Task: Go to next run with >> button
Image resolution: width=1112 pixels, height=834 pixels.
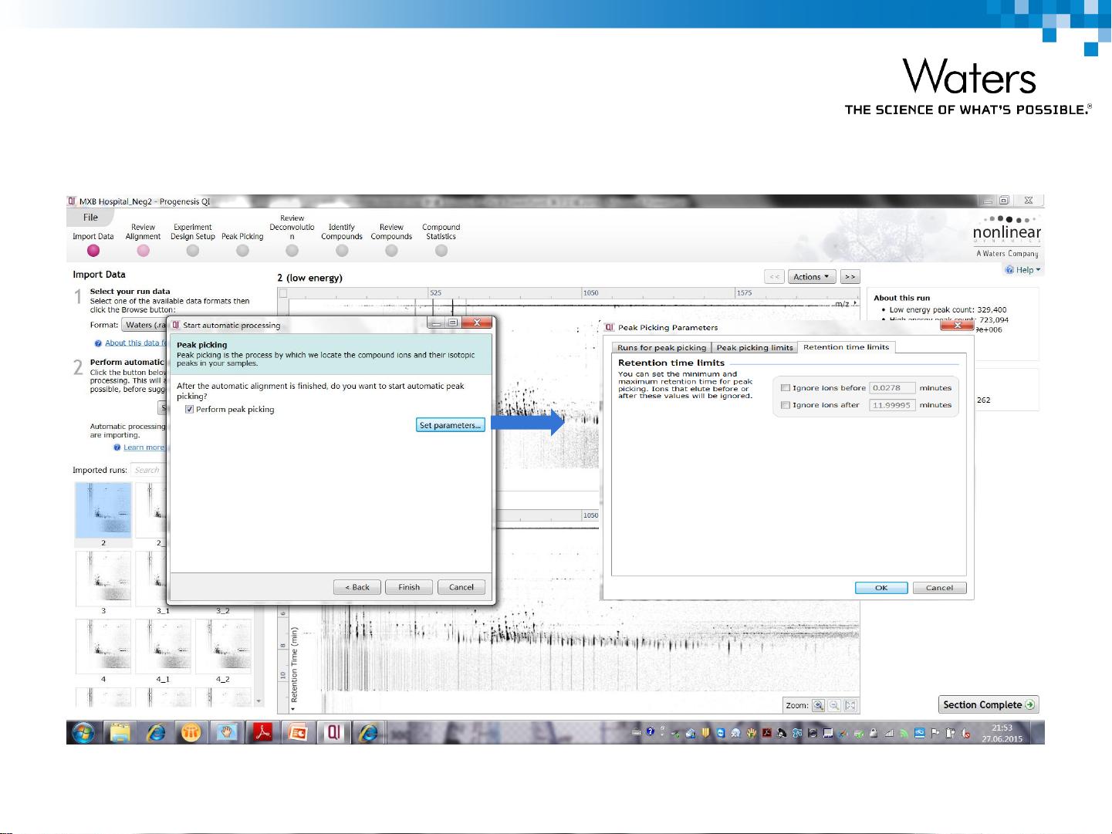Action: coord(850,277)
